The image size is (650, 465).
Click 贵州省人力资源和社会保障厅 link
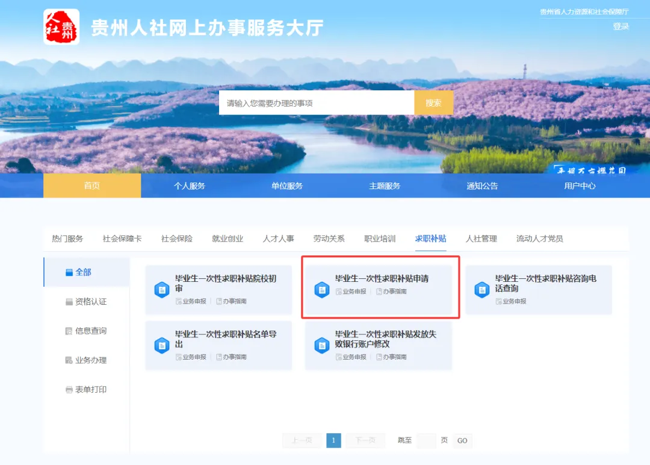pyautogui.click(x=584, y=11)
